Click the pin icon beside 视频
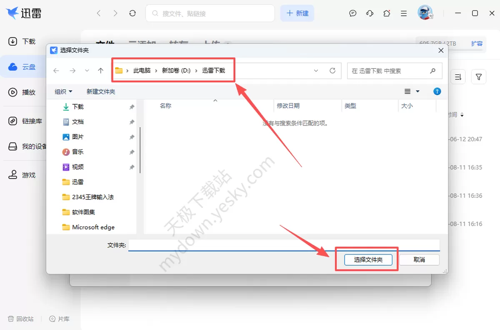 coord(132,167)
